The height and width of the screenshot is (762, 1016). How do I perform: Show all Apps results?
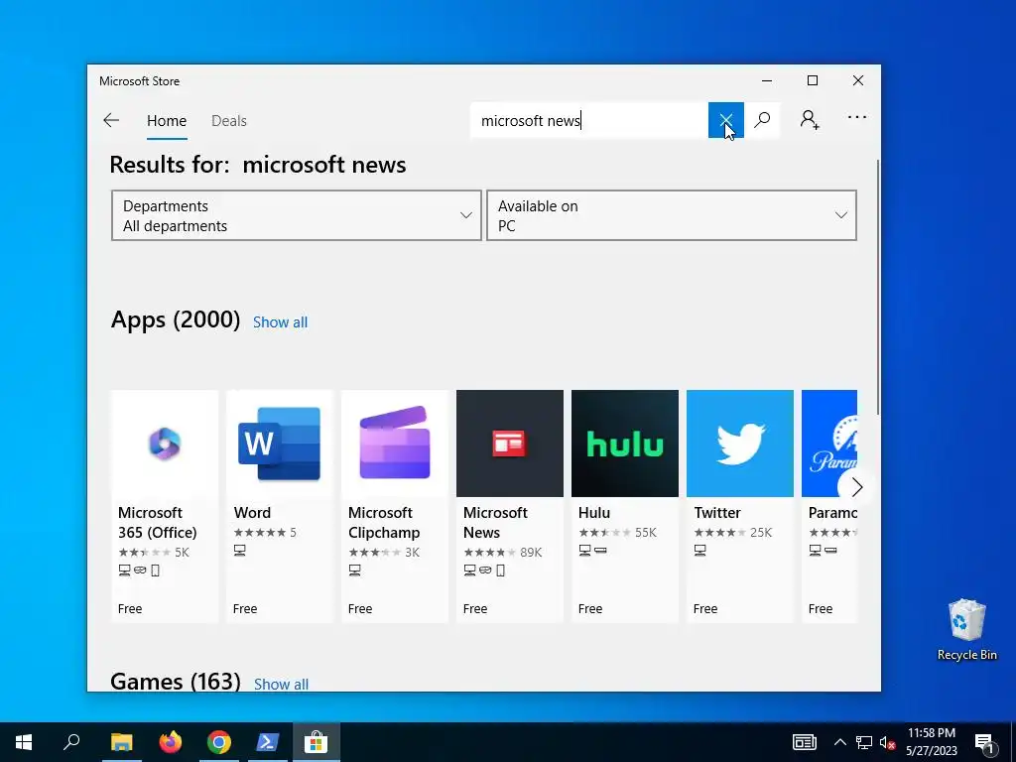click(x=280, y=322)
